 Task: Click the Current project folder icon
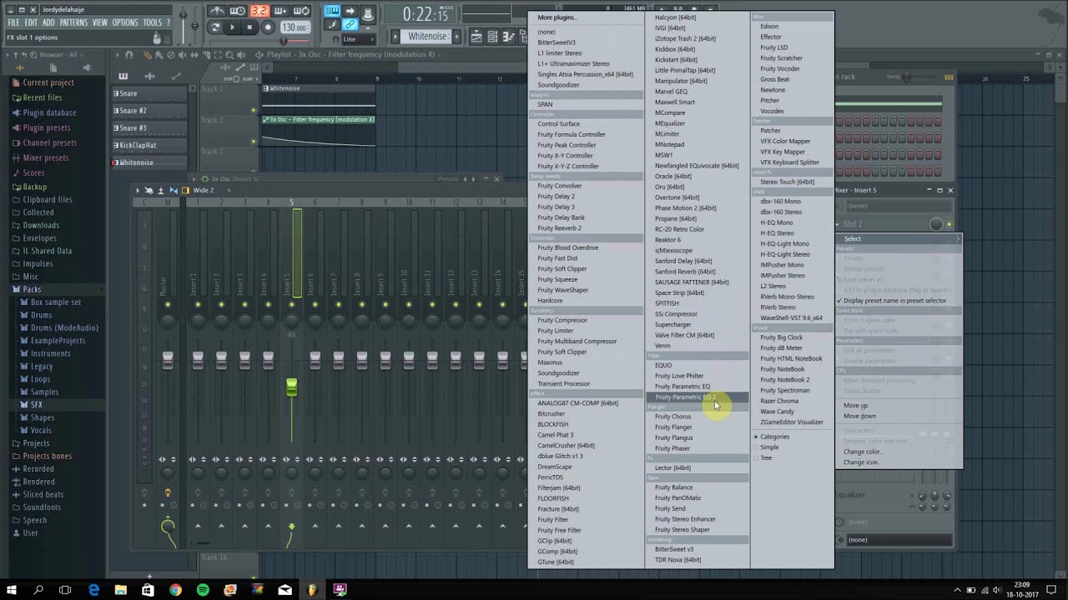15,82
